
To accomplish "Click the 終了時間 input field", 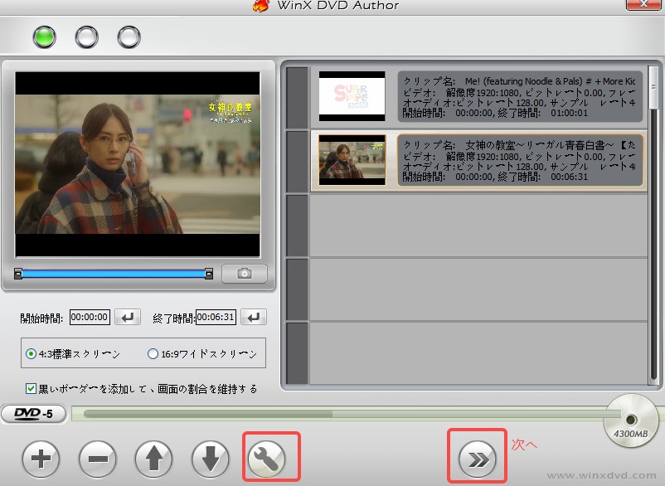I will click(216, 317).
